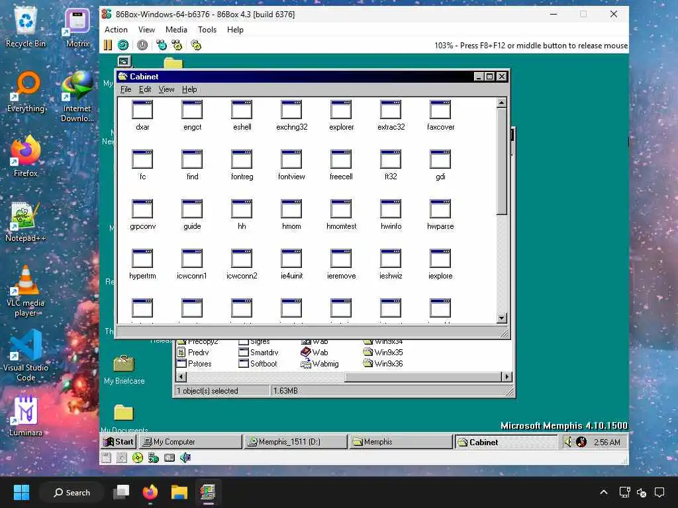Viewport: 678px width, 508px height.
Task: Click the Cabinet taskbar button
Action: pos(507,442)
